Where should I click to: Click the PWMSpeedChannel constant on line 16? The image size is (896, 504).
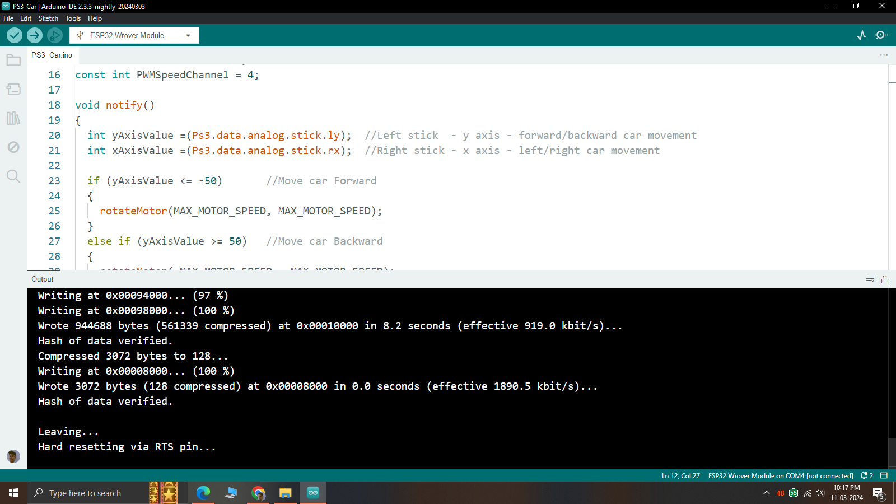coord(183,75)
